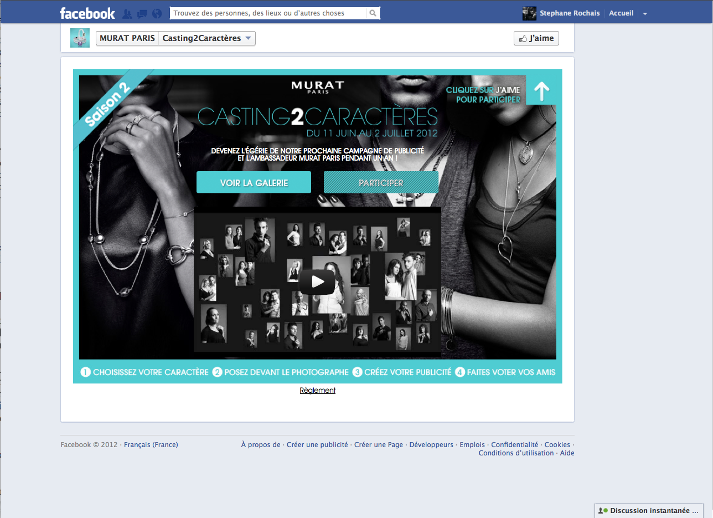Expand the Casting2Caractères tab dropdown

click(249, 38)
